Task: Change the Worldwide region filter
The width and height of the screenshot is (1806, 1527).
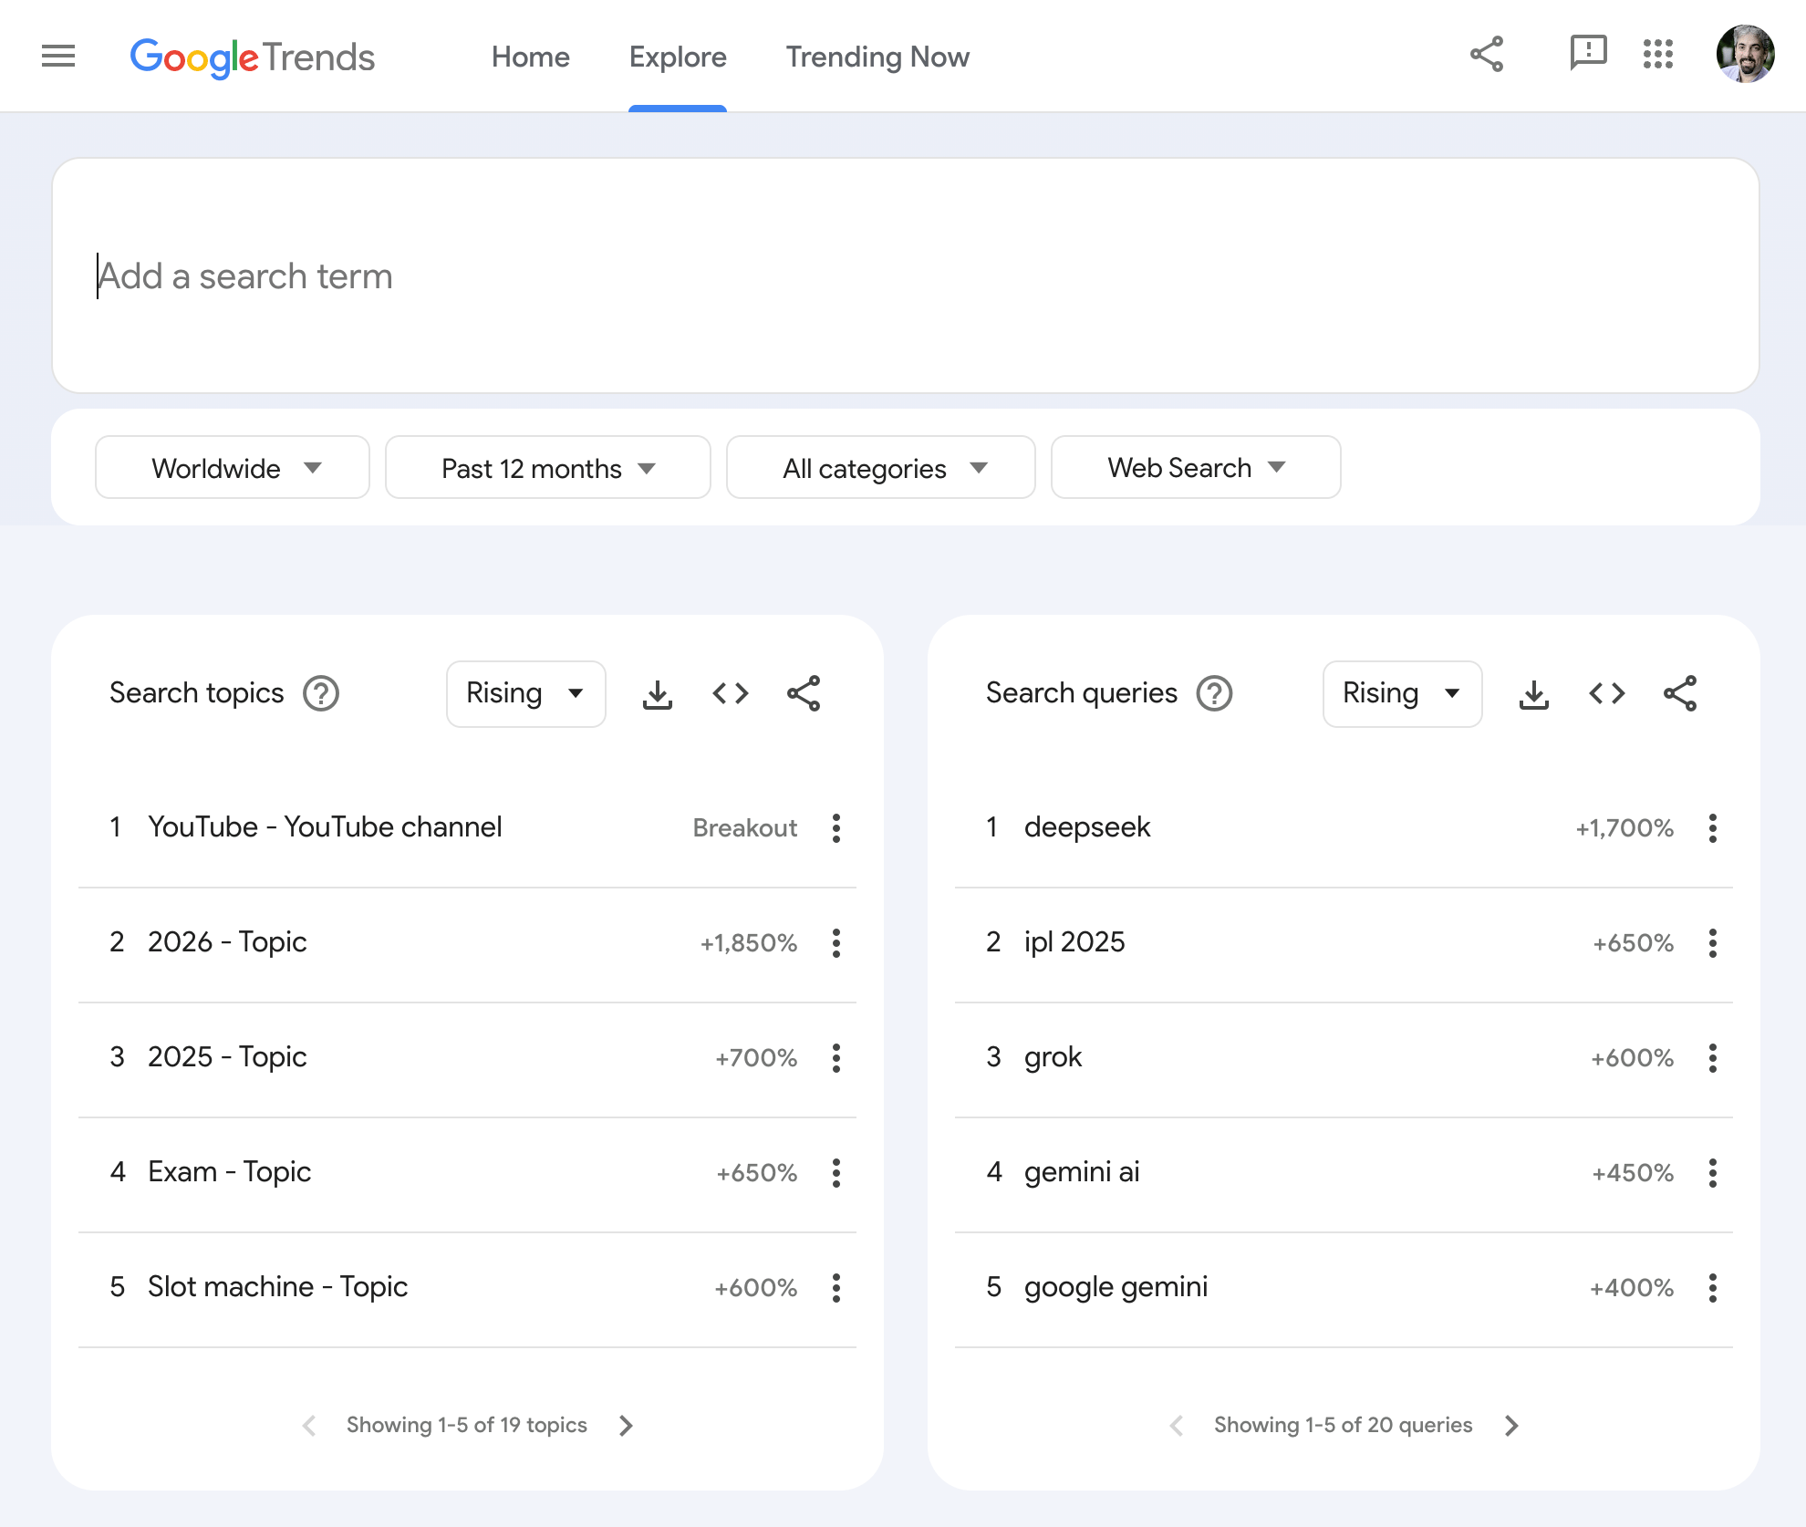Action: tap(232, 467)
